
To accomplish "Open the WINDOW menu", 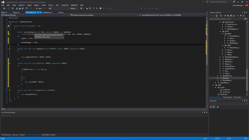I will tap(74, 5).
